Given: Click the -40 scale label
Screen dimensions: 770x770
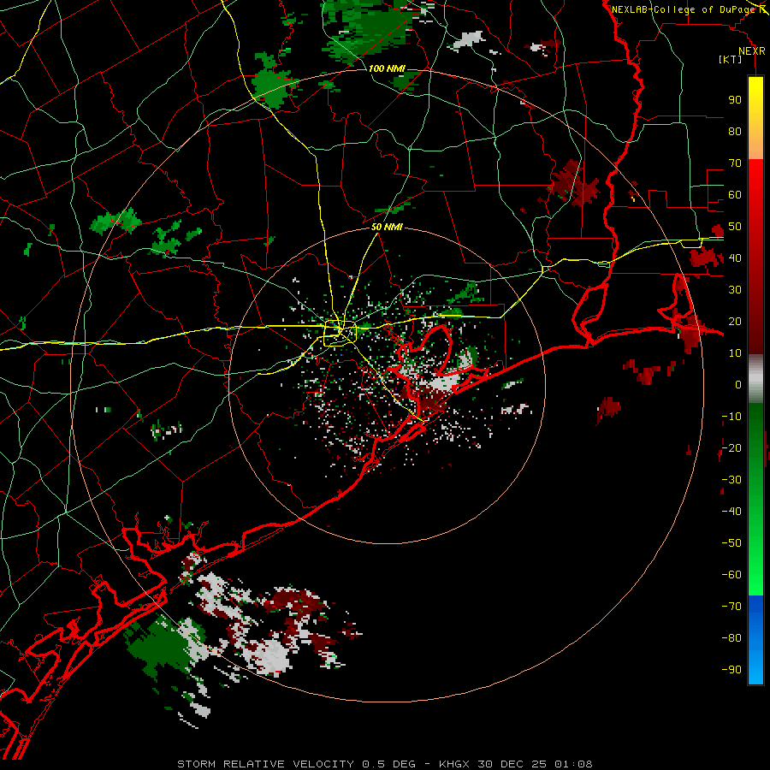Looking at the screenshot, I should tap(731, 512).
